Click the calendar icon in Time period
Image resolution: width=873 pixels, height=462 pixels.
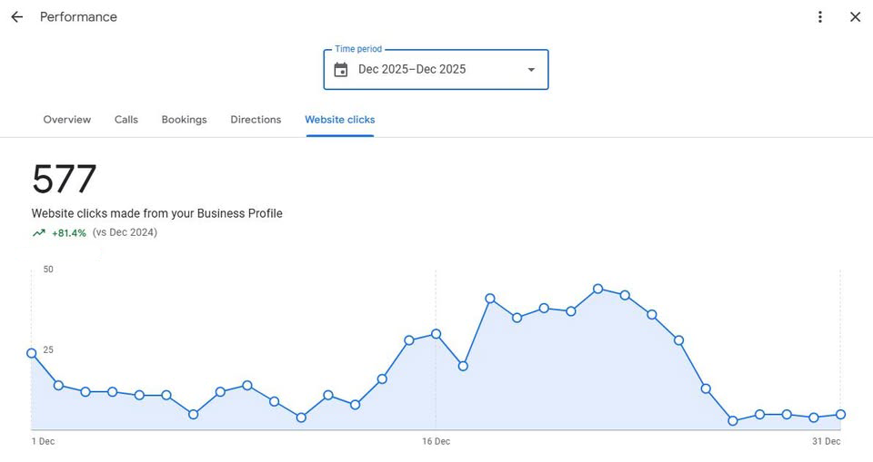tap(341, 70)
